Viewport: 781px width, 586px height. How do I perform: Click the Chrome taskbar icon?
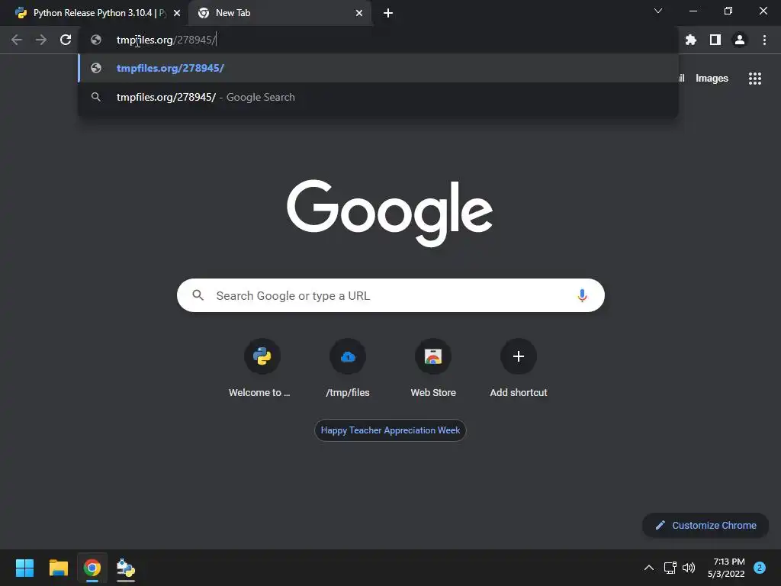[x=92, y=568]
